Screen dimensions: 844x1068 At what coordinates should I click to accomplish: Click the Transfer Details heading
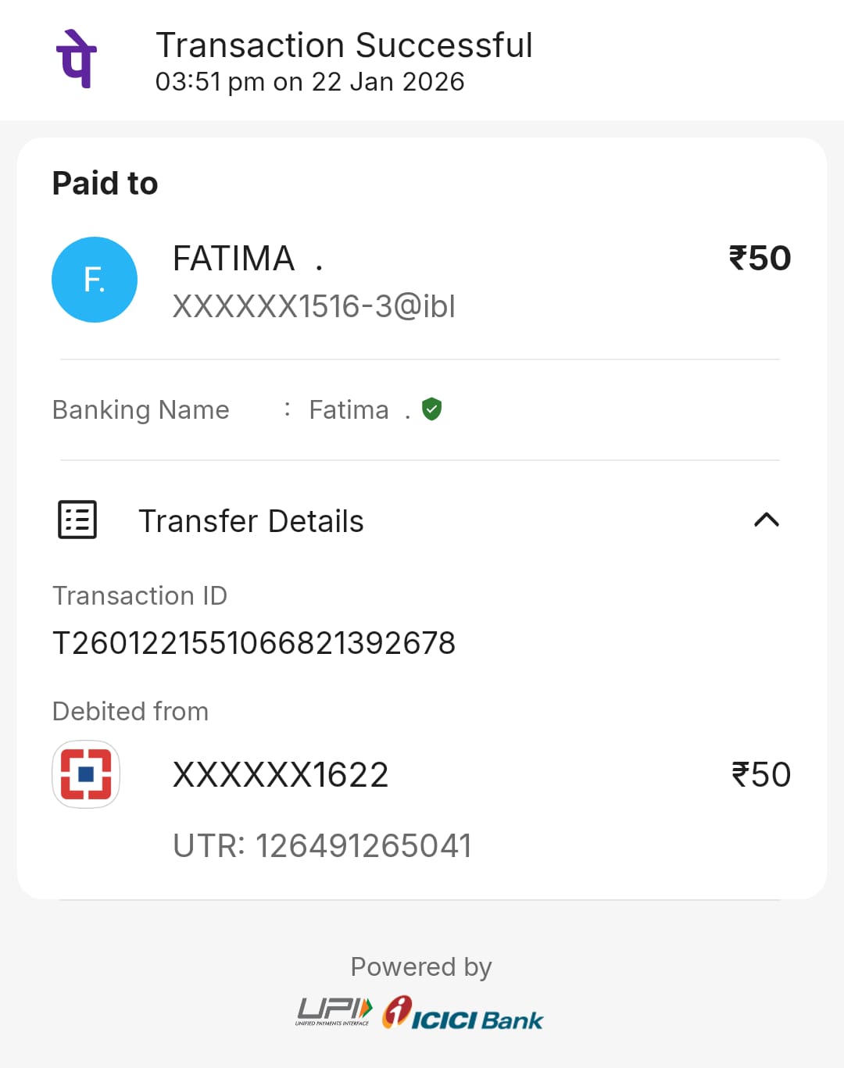coord(251,521)
